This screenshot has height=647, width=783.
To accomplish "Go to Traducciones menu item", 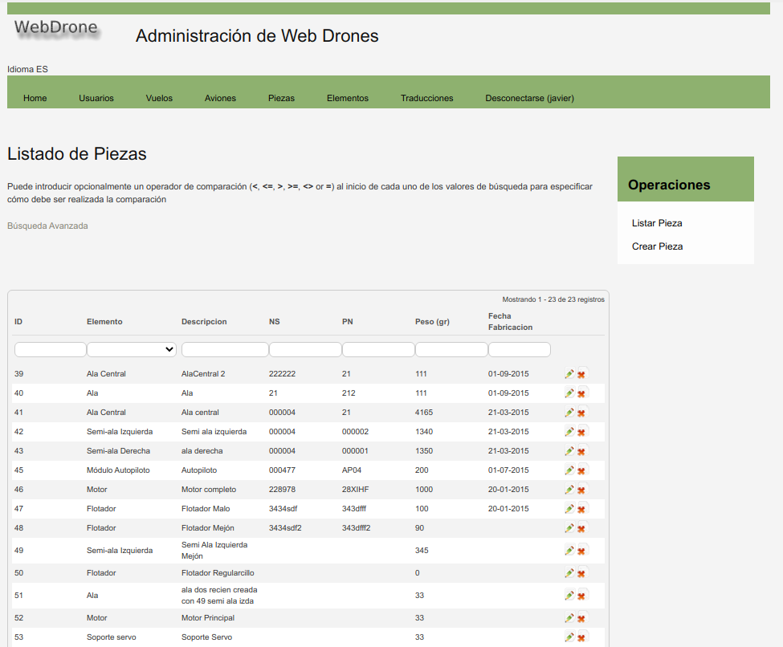I will click(426, 98).
